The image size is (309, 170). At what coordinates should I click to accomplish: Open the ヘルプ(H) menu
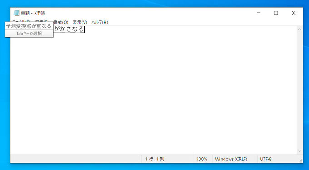click(100, 22)
